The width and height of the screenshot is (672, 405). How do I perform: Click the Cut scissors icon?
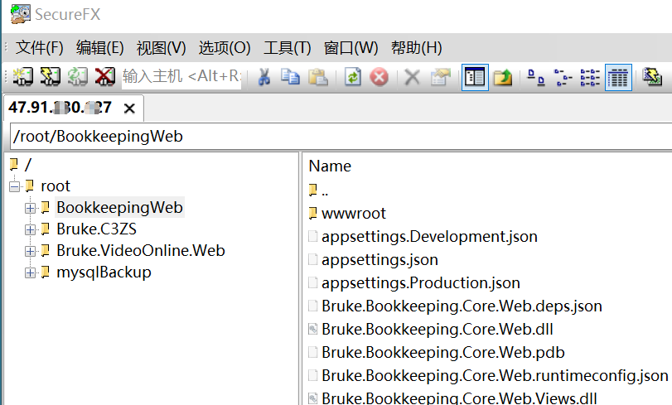tap(264, 77)
